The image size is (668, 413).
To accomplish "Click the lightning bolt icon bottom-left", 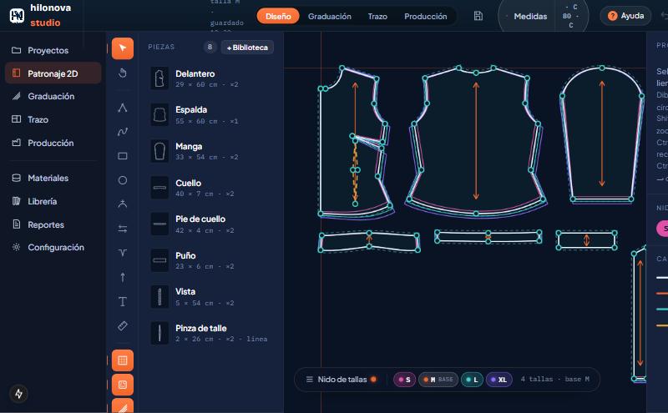I will click(x=18, y=394).
